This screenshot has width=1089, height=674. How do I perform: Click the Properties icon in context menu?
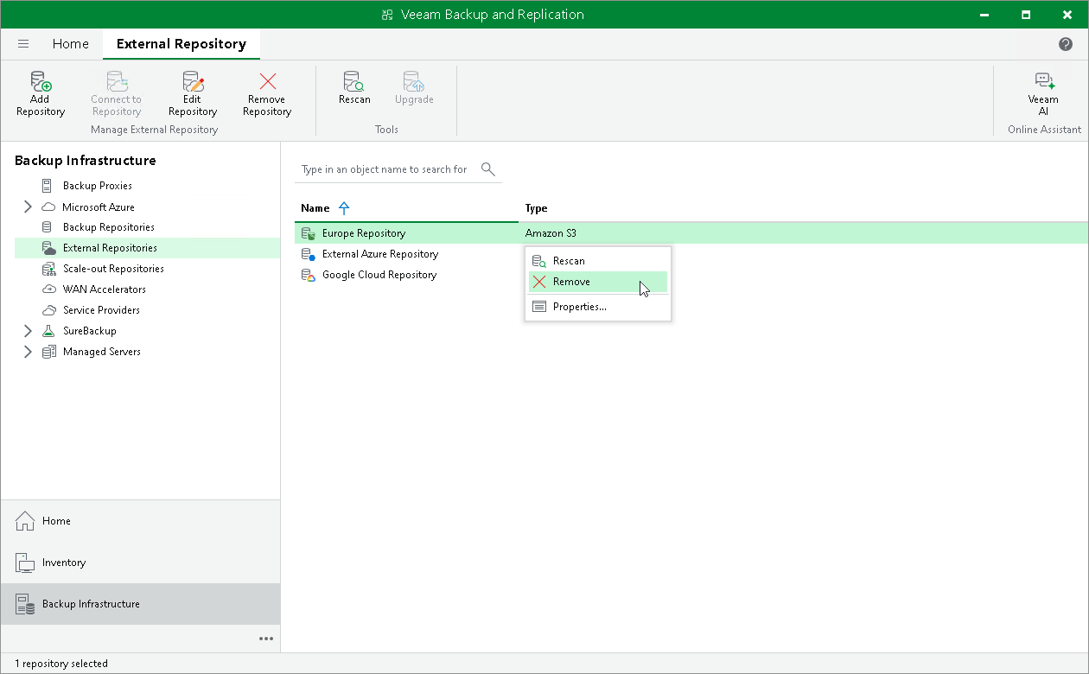coord(539,307)
